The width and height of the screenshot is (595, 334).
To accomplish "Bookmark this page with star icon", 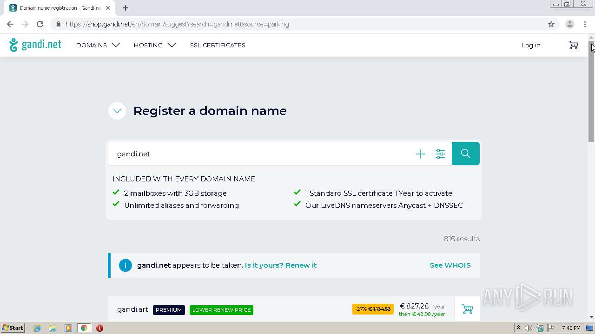I will click(x=551, y=24).
